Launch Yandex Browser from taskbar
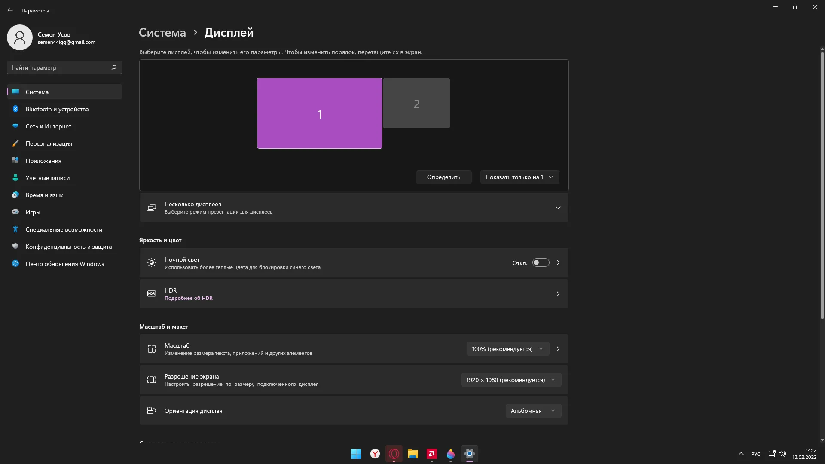Viewport: 825px width, 464px height. coord(375,454)
